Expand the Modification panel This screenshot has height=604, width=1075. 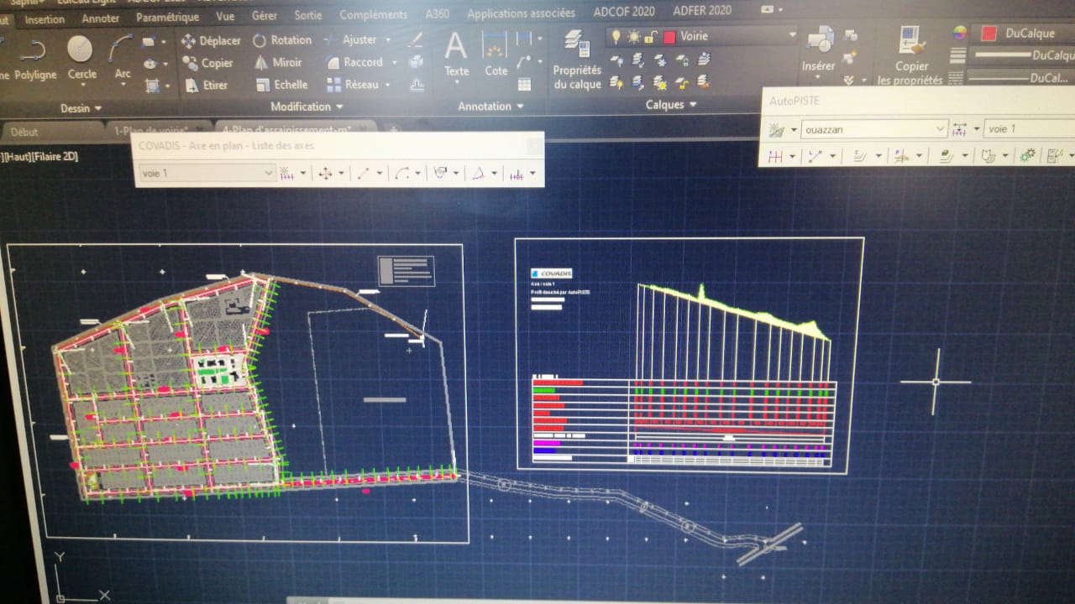pos(307,107)
